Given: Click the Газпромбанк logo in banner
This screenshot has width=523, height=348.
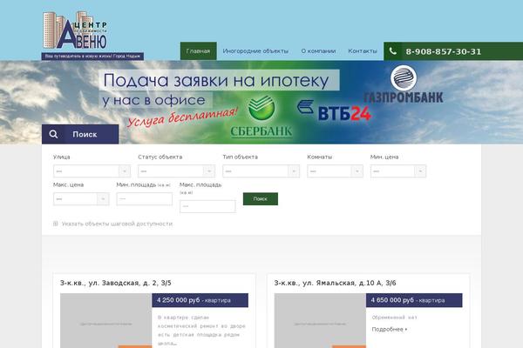Looking at the screenshot, I should [x=404, y=84].
